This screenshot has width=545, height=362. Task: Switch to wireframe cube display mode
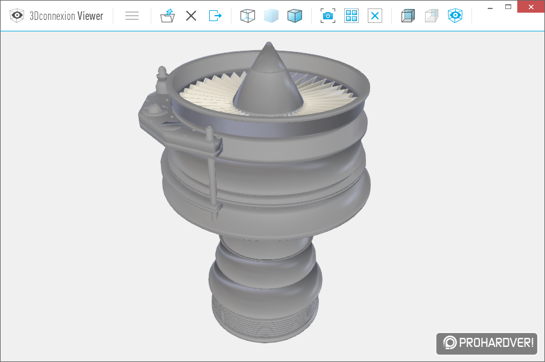pos(247,16)
